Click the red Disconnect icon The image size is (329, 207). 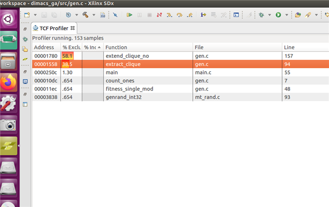click(x=159, y=15)
